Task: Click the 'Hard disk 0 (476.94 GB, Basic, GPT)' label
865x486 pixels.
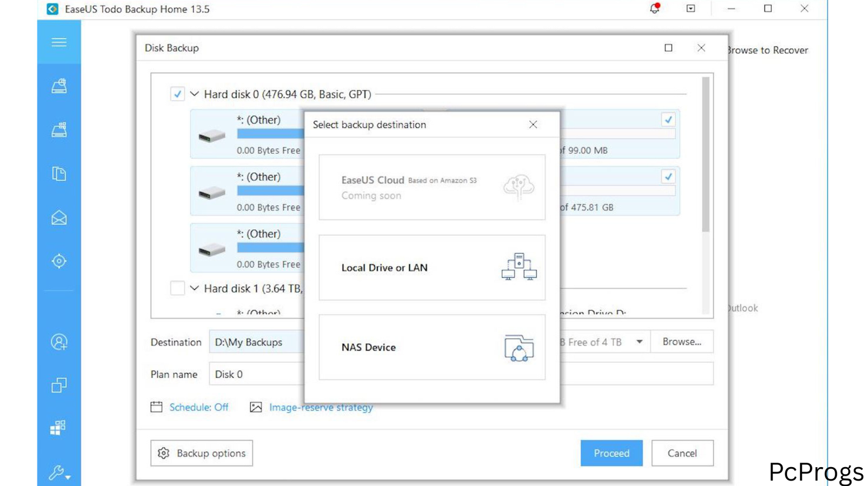Action: [x=288, y=94]
